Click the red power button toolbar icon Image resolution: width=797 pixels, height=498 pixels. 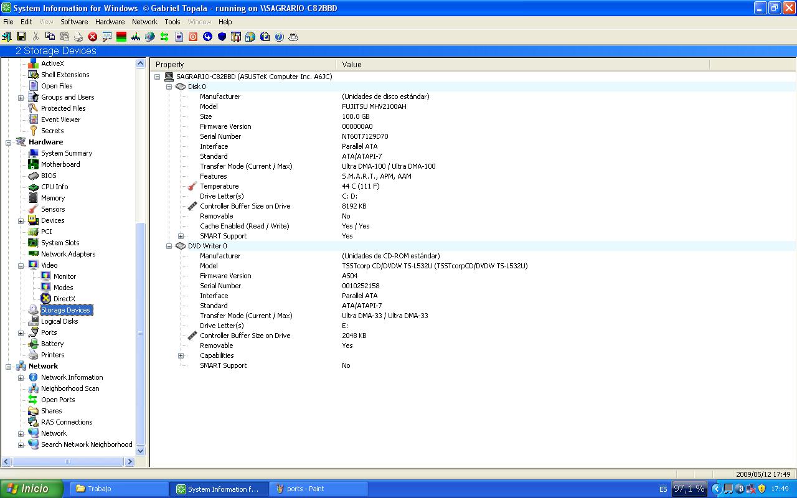pos(193,37)
